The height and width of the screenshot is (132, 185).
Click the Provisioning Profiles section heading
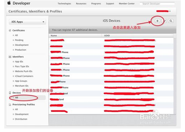tap(24, 105)
